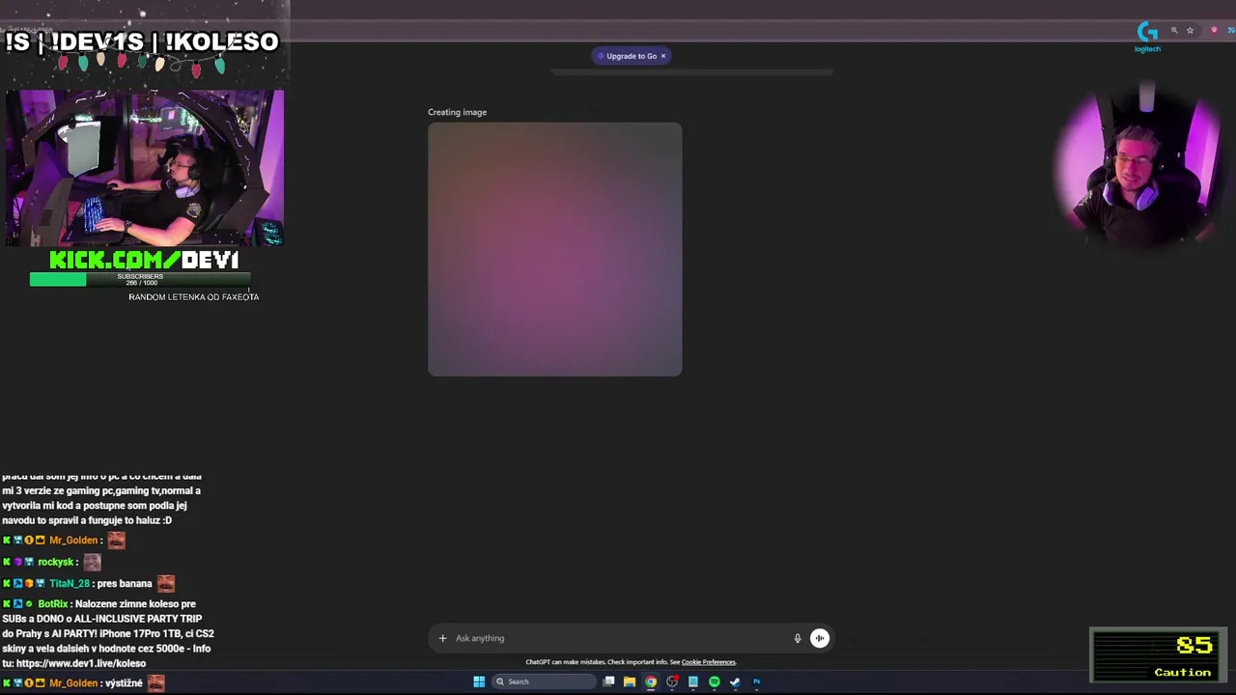
Task: Open Photoshop from the taskbar
Action: tap(756, 681)
